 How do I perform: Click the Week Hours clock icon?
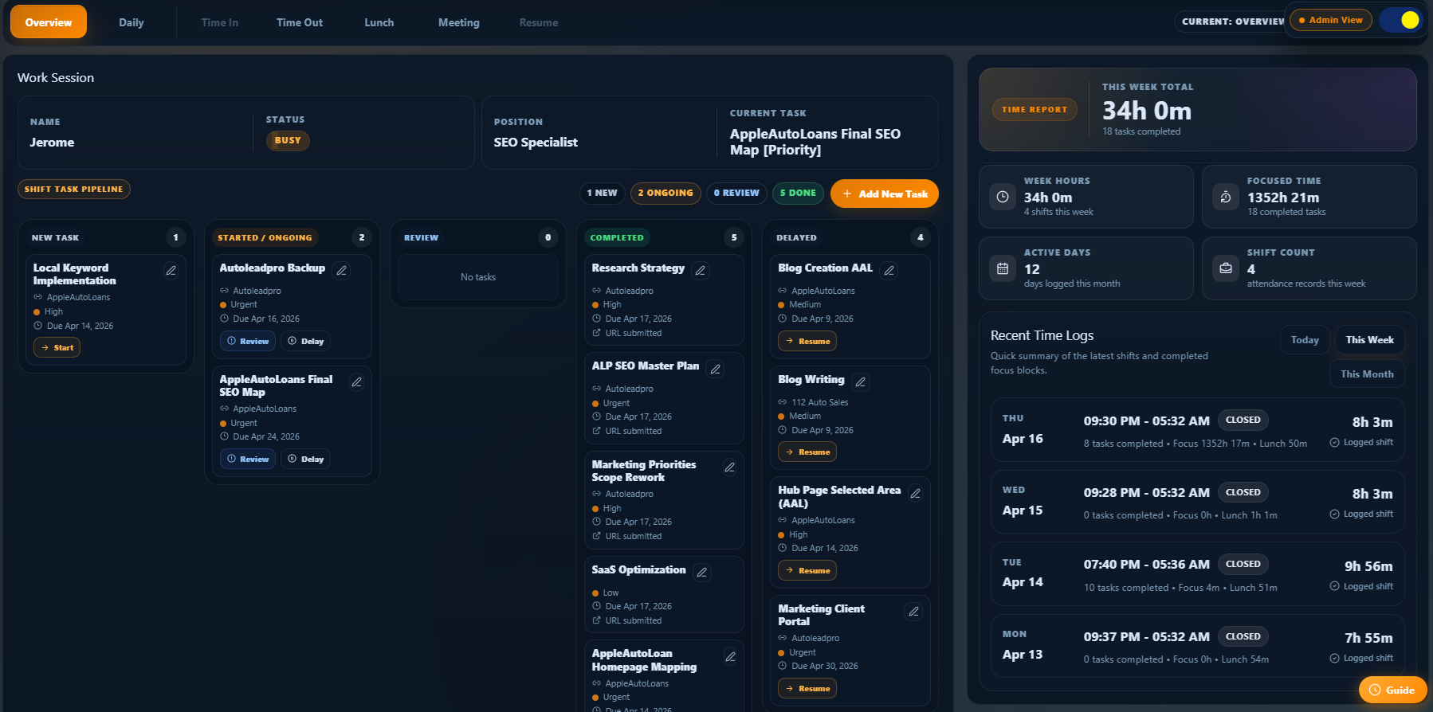pos(1003,197)
